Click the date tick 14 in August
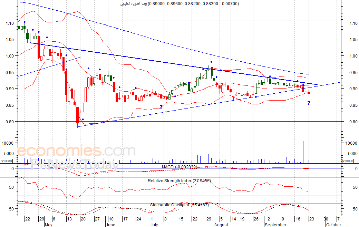The width and height of the screenshot is (359, 227). coord(234,219)
